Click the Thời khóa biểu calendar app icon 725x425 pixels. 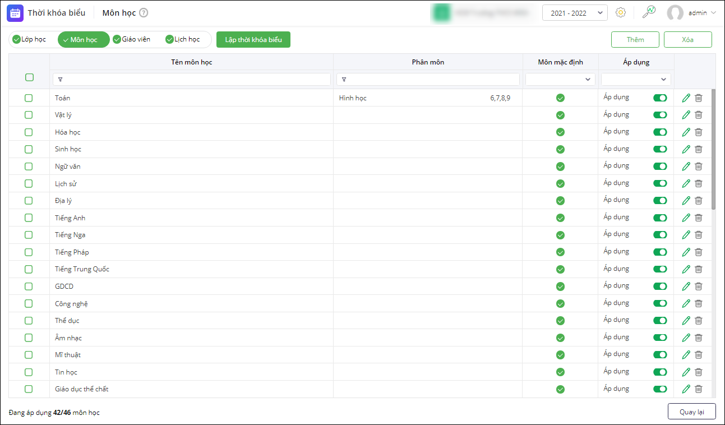(x=15, y=13)
